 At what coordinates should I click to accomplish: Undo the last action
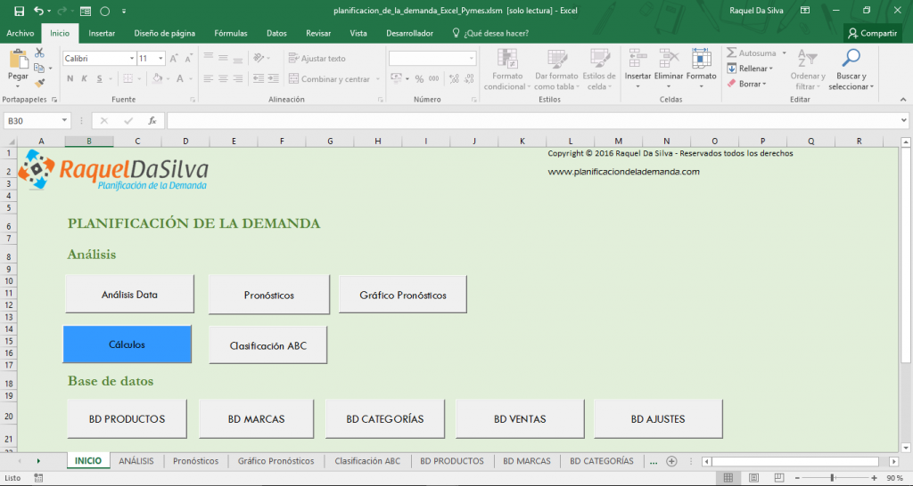click(x=38, y=11)
